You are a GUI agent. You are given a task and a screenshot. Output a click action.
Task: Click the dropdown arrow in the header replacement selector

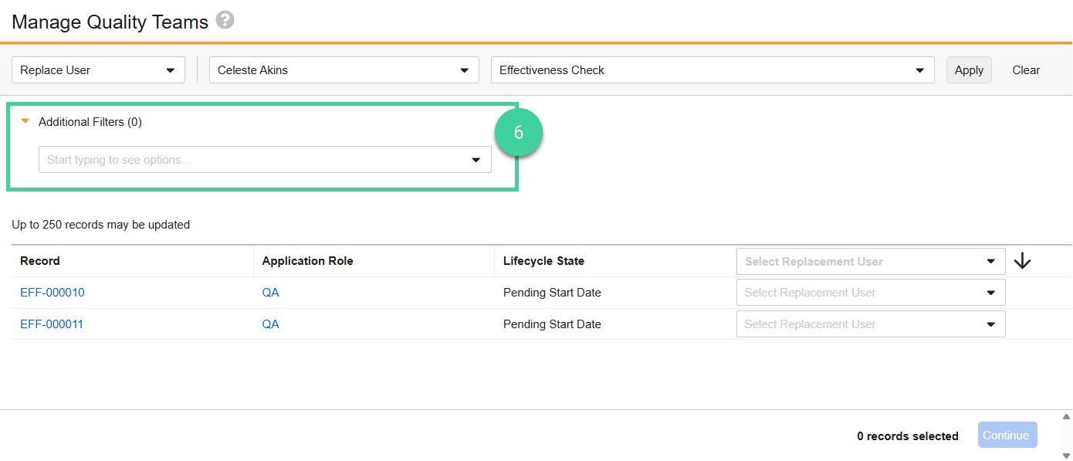pyautogui.click(x=990, y=261)
